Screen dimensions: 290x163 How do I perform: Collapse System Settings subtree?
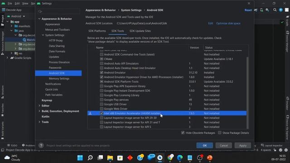coord(43,35)
